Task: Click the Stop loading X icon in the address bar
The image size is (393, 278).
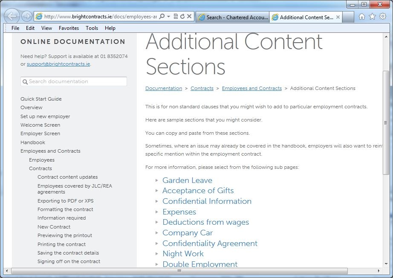Action: point(189,17)
